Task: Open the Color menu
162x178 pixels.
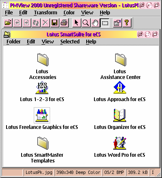Action: pyautogui.click(x=69, y=13)
